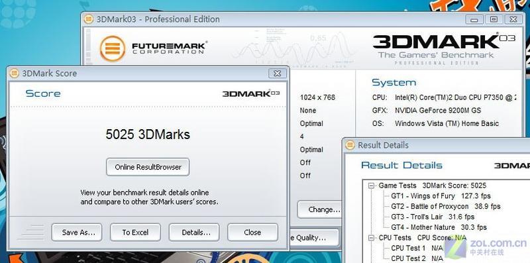Viewport: 530px width, 263px height.
Task: Click the Intel Core 2 Duo CPU text
Action: point(455,97)
